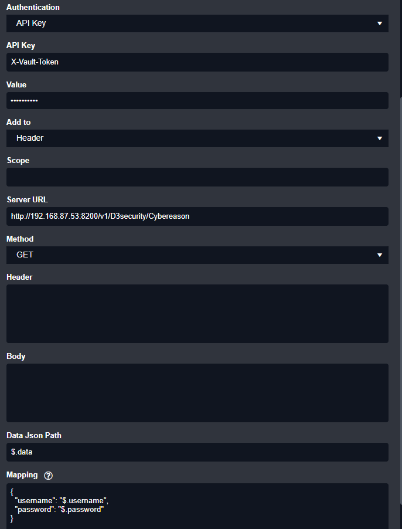Viewport: 402px width, 529px height.
Task: Focus the masked Value password field
Action: tap(197, 100)
